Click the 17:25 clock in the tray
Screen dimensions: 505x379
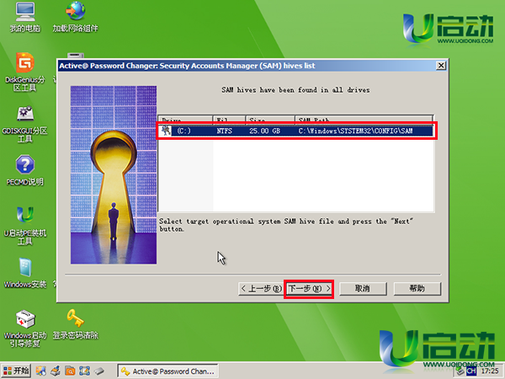coord(490,371)
